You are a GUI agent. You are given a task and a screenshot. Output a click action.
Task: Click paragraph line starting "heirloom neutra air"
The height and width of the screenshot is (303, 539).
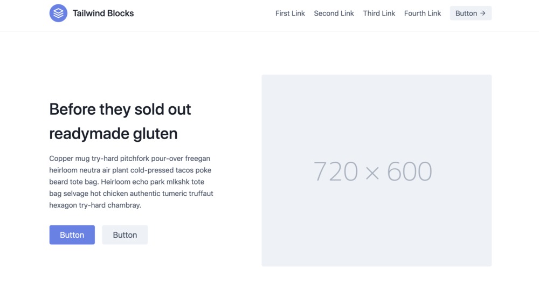coord(130,170)
